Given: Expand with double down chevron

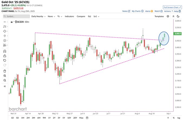Looking at the screenshot, I should 168,118.
